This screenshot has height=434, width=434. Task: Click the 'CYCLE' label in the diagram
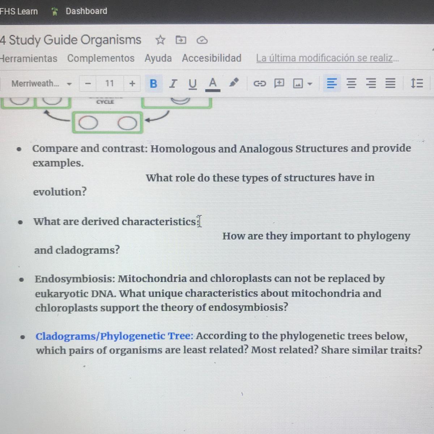pyautogui.click(x=105, y=102)
